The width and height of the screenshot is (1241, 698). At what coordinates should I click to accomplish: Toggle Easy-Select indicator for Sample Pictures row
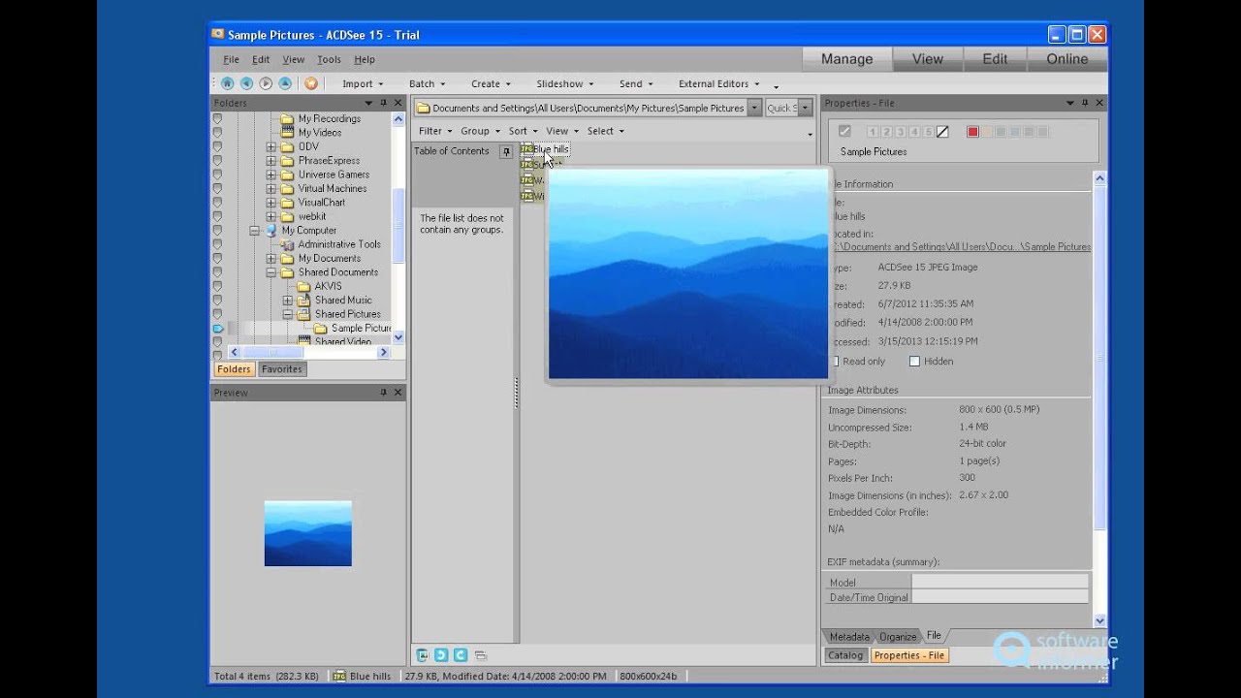pyautogui.click(x=217, y=329)
